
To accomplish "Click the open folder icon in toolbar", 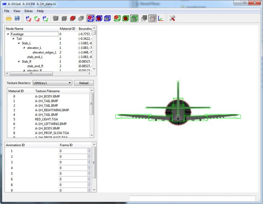I will 9,18.
